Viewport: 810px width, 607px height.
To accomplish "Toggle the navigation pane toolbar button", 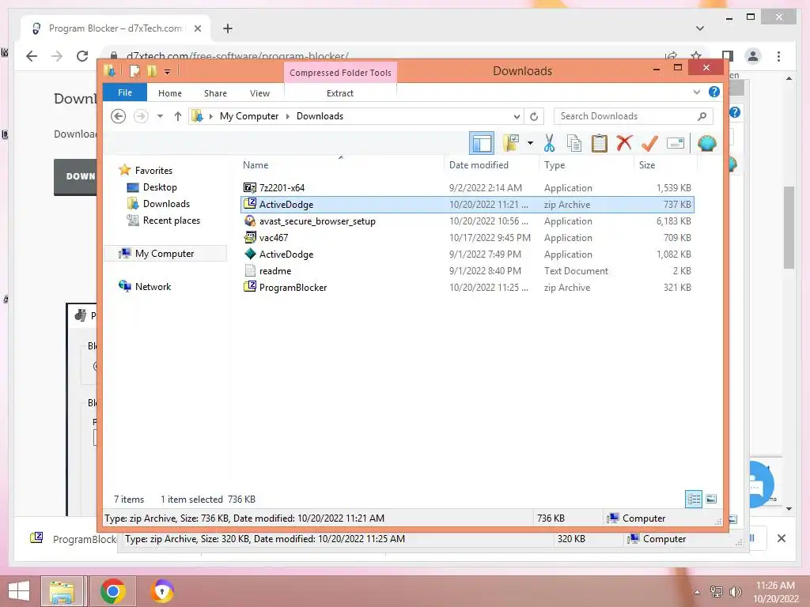I will point(482,143).
